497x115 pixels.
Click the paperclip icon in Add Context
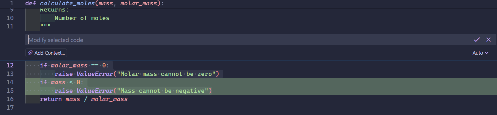pyautogui.click(x=30, y=53)
